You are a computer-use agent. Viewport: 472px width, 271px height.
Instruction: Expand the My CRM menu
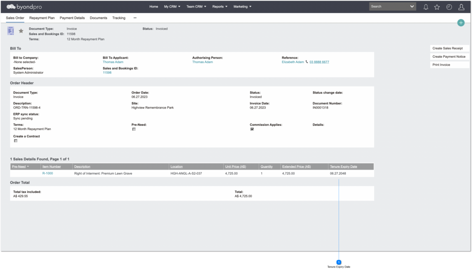pyautogui.click(x=172, y=7)
